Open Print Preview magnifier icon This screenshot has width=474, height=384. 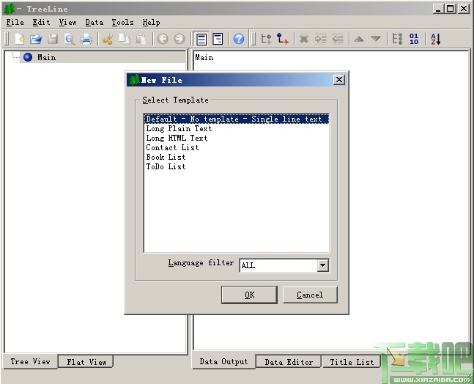pyautogui.click(x=70, y=39)
